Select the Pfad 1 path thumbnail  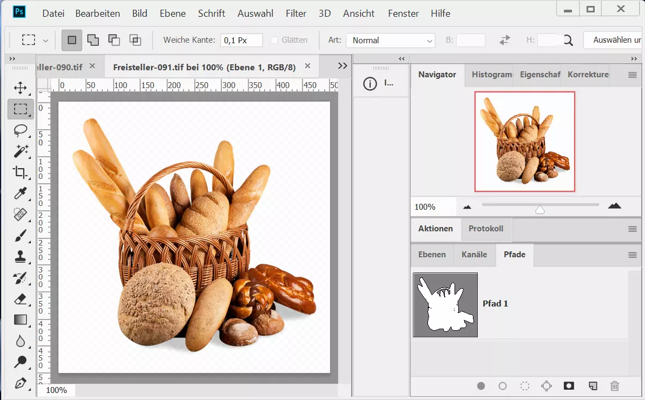tap(445, 305)
